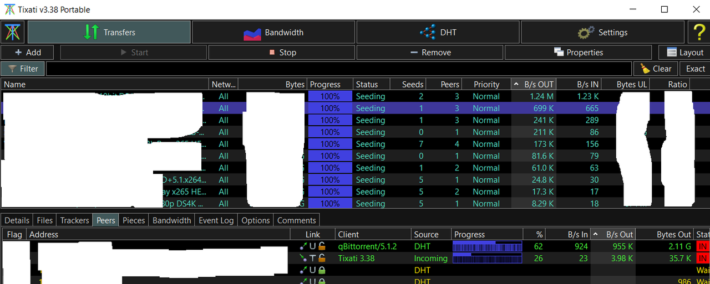Open the Transfers view
The width and height of the screenshot is (710, 284).
pos(109,32)
